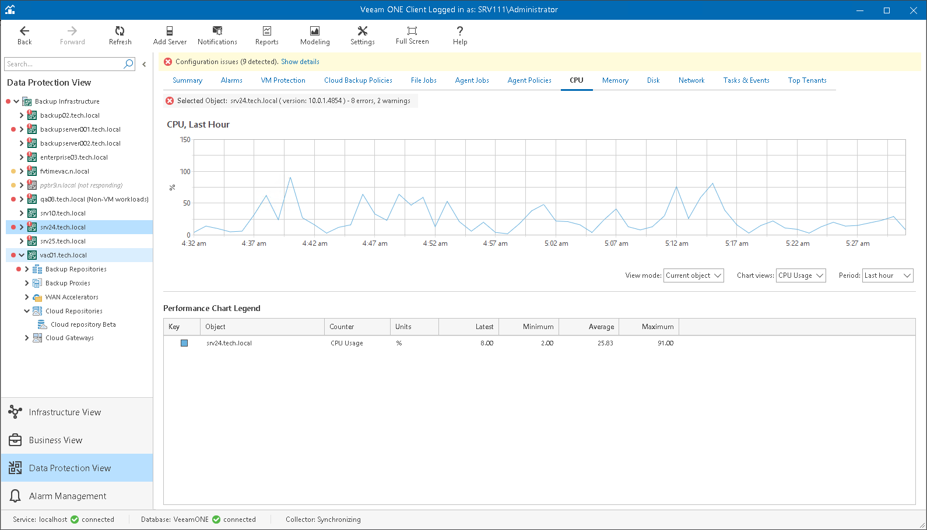The image size is (927, 530).
Task: Expand the srv24.tech.local node
Action: [22, 227]
